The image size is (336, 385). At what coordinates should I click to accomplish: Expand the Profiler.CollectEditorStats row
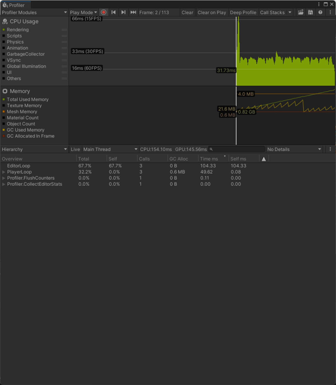4,184
